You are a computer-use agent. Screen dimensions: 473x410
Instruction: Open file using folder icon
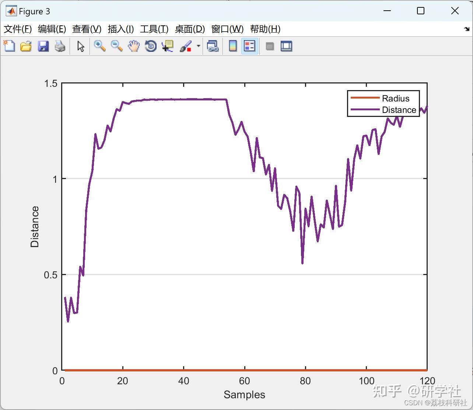(26, 46)
